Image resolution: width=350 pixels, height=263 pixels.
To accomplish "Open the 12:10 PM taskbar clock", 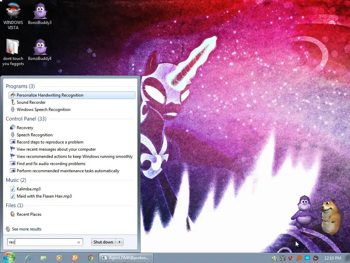I will click(333, 258).
